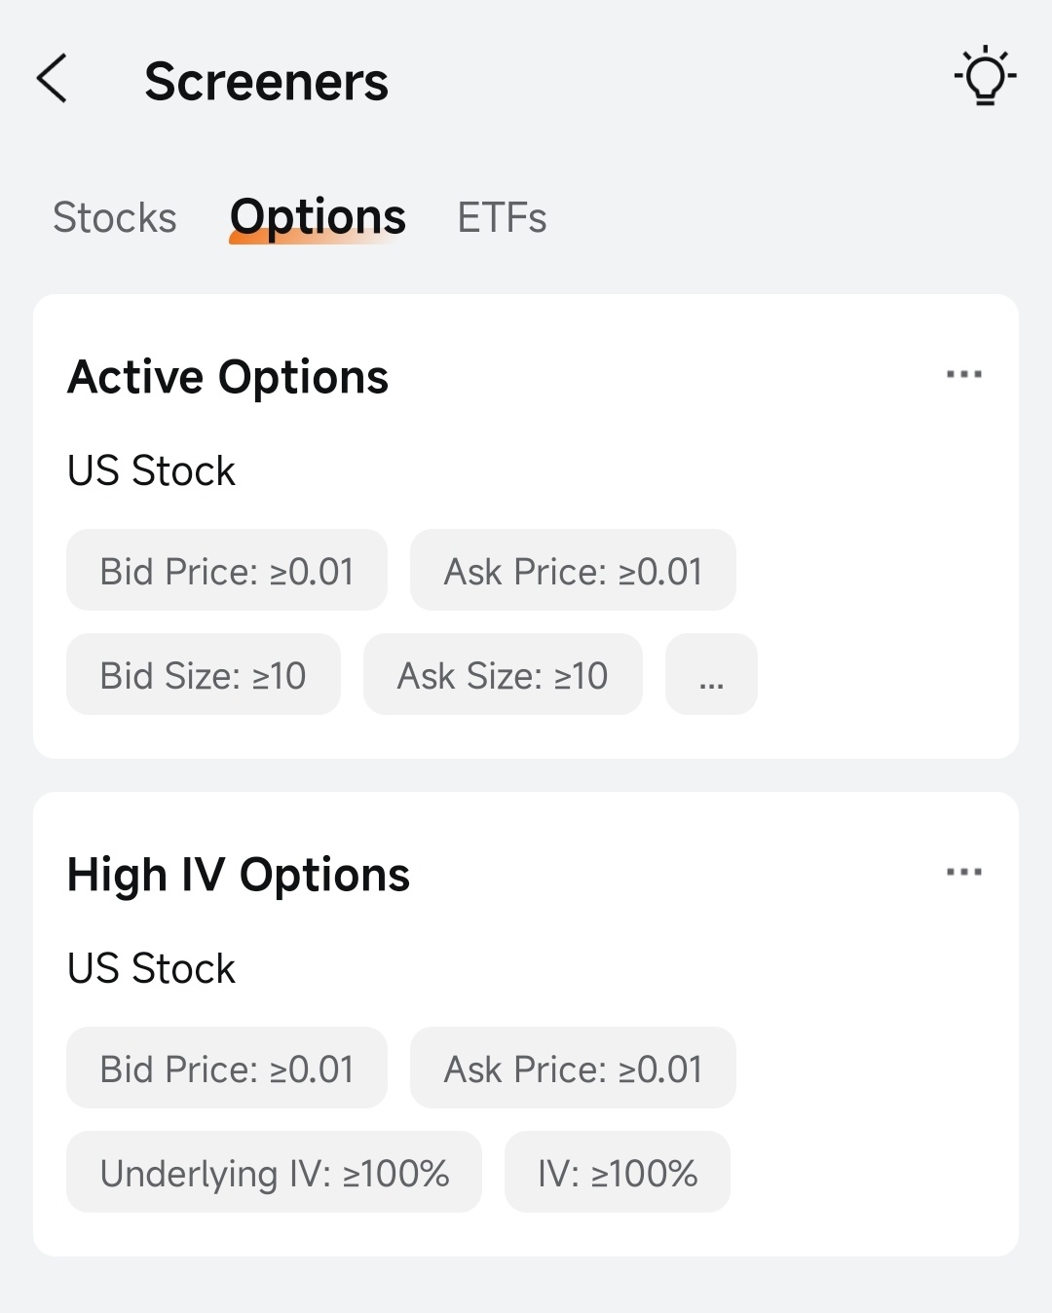
Task: Tap High IV Options Bid Price chip
Action: pyautogui.click(x=227, y=1068)
